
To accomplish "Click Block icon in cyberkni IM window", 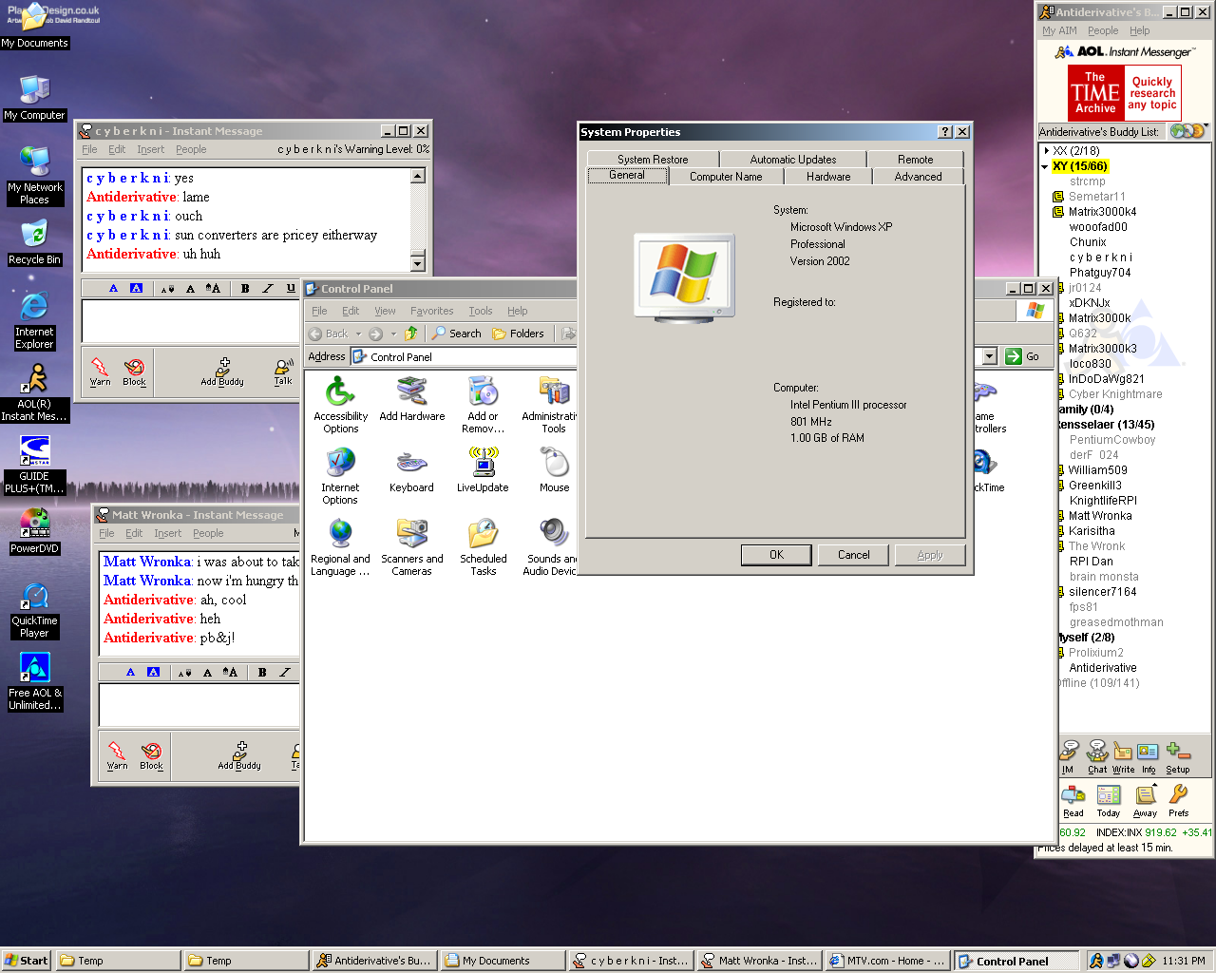I will coord(134,372).
